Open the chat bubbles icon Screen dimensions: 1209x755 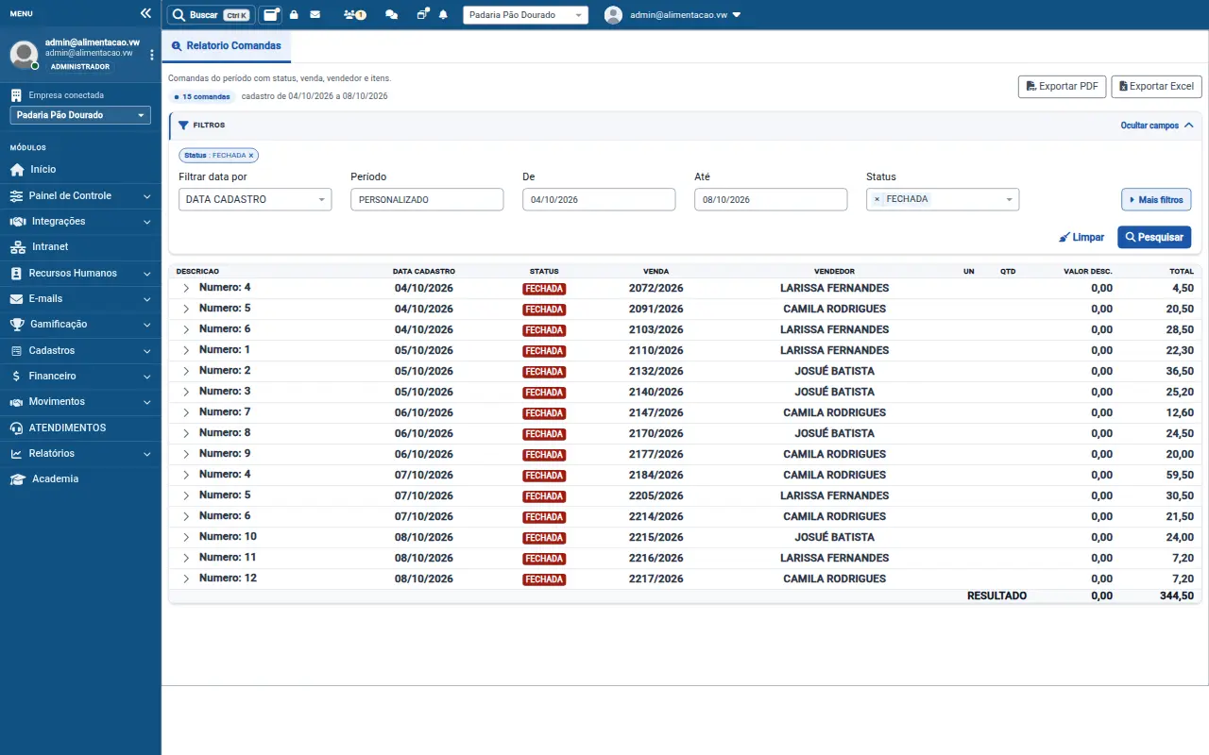click(392, 15)
